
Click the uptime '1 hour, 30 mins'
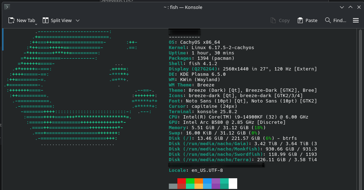pos(213,53)
